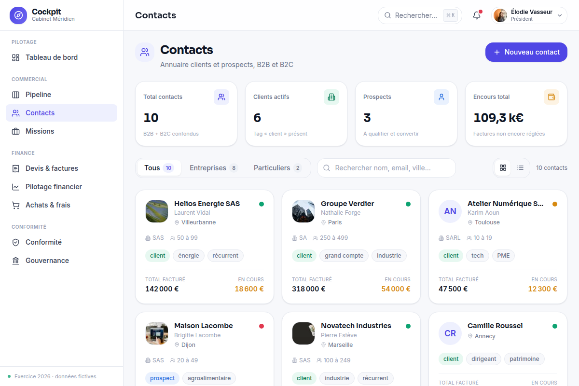The height and width of the screenshot is (386, 579).
Task: Select the Particuliers filter tab
Action: pyautogui.click(x=277, y=168)
